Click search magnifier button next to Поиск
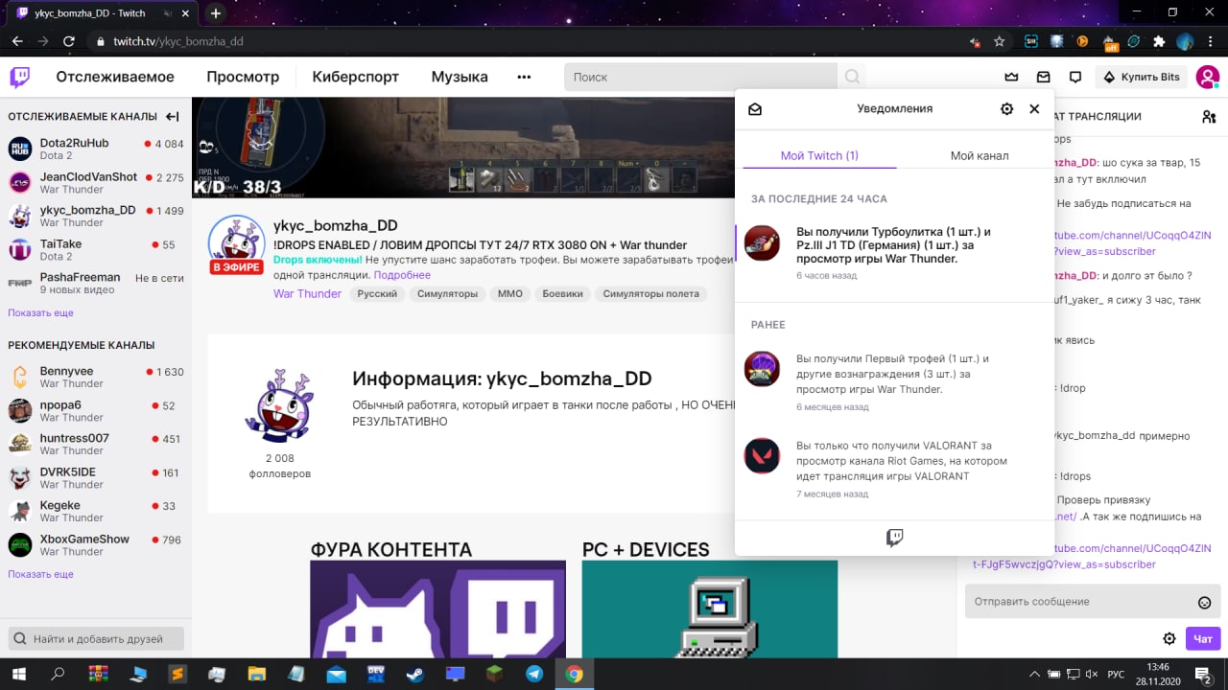Viewport: 1228px width, 690px height. click(x=851, y=77)
